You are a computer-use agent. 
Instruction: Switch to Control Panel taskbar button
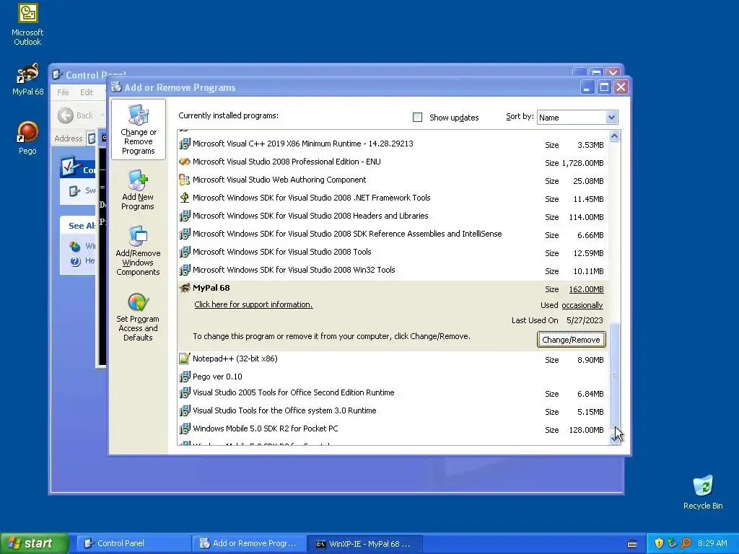134,543
